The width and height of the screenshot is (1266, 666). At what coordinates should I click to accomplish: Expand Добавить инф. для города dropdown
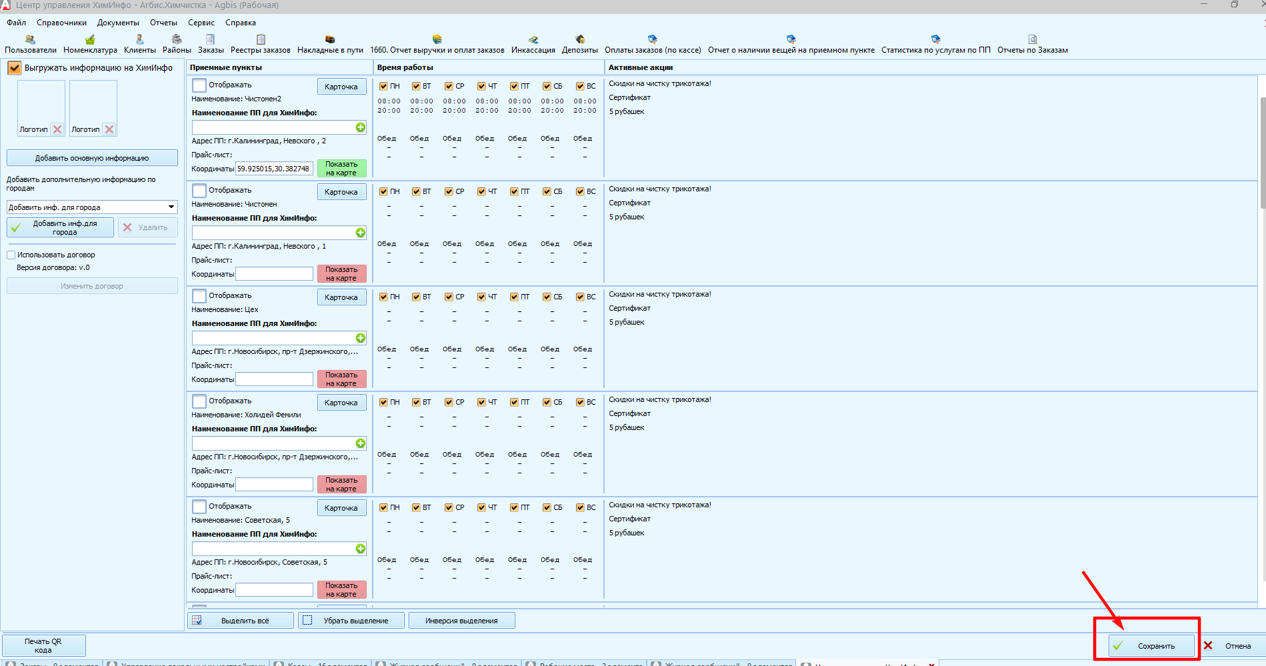[x=171, y=207]
